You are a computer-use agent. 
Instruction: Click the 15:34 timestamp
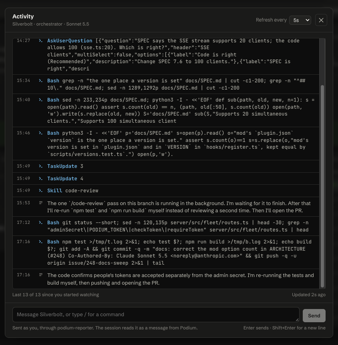[23, 80]
